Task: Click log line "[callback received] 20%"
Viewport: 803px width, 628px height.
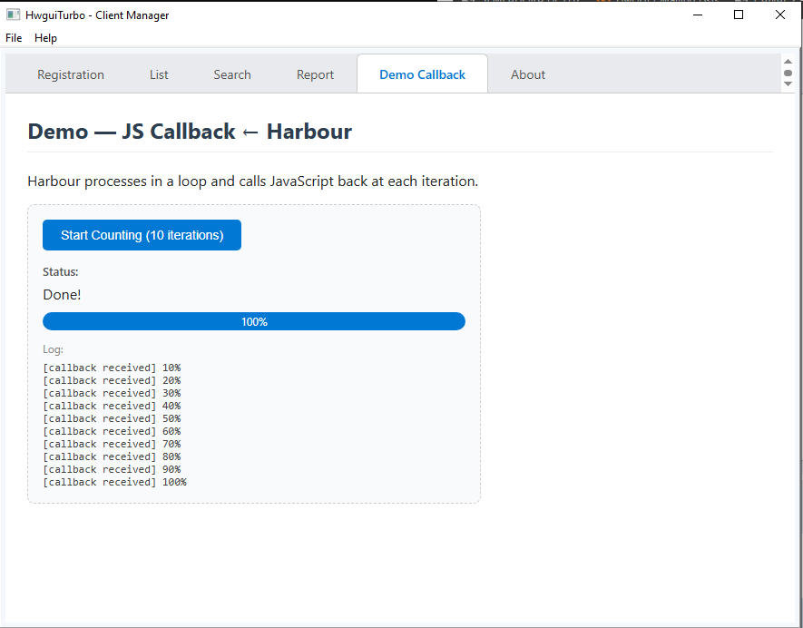Action: [x=112, y=380]
